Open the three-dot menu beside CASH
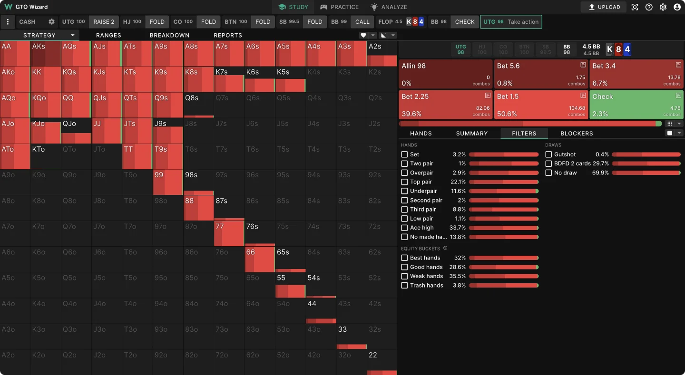This screenshot has width=685, height=375. (x=8, y=22)
